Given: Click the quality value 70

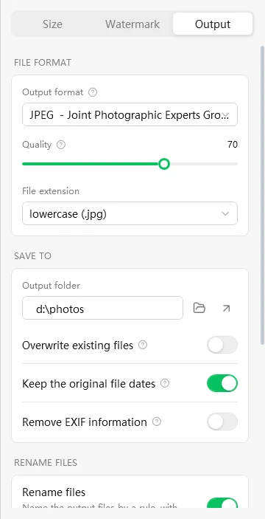Looking at the screenshot, I should tap(233, 145).
